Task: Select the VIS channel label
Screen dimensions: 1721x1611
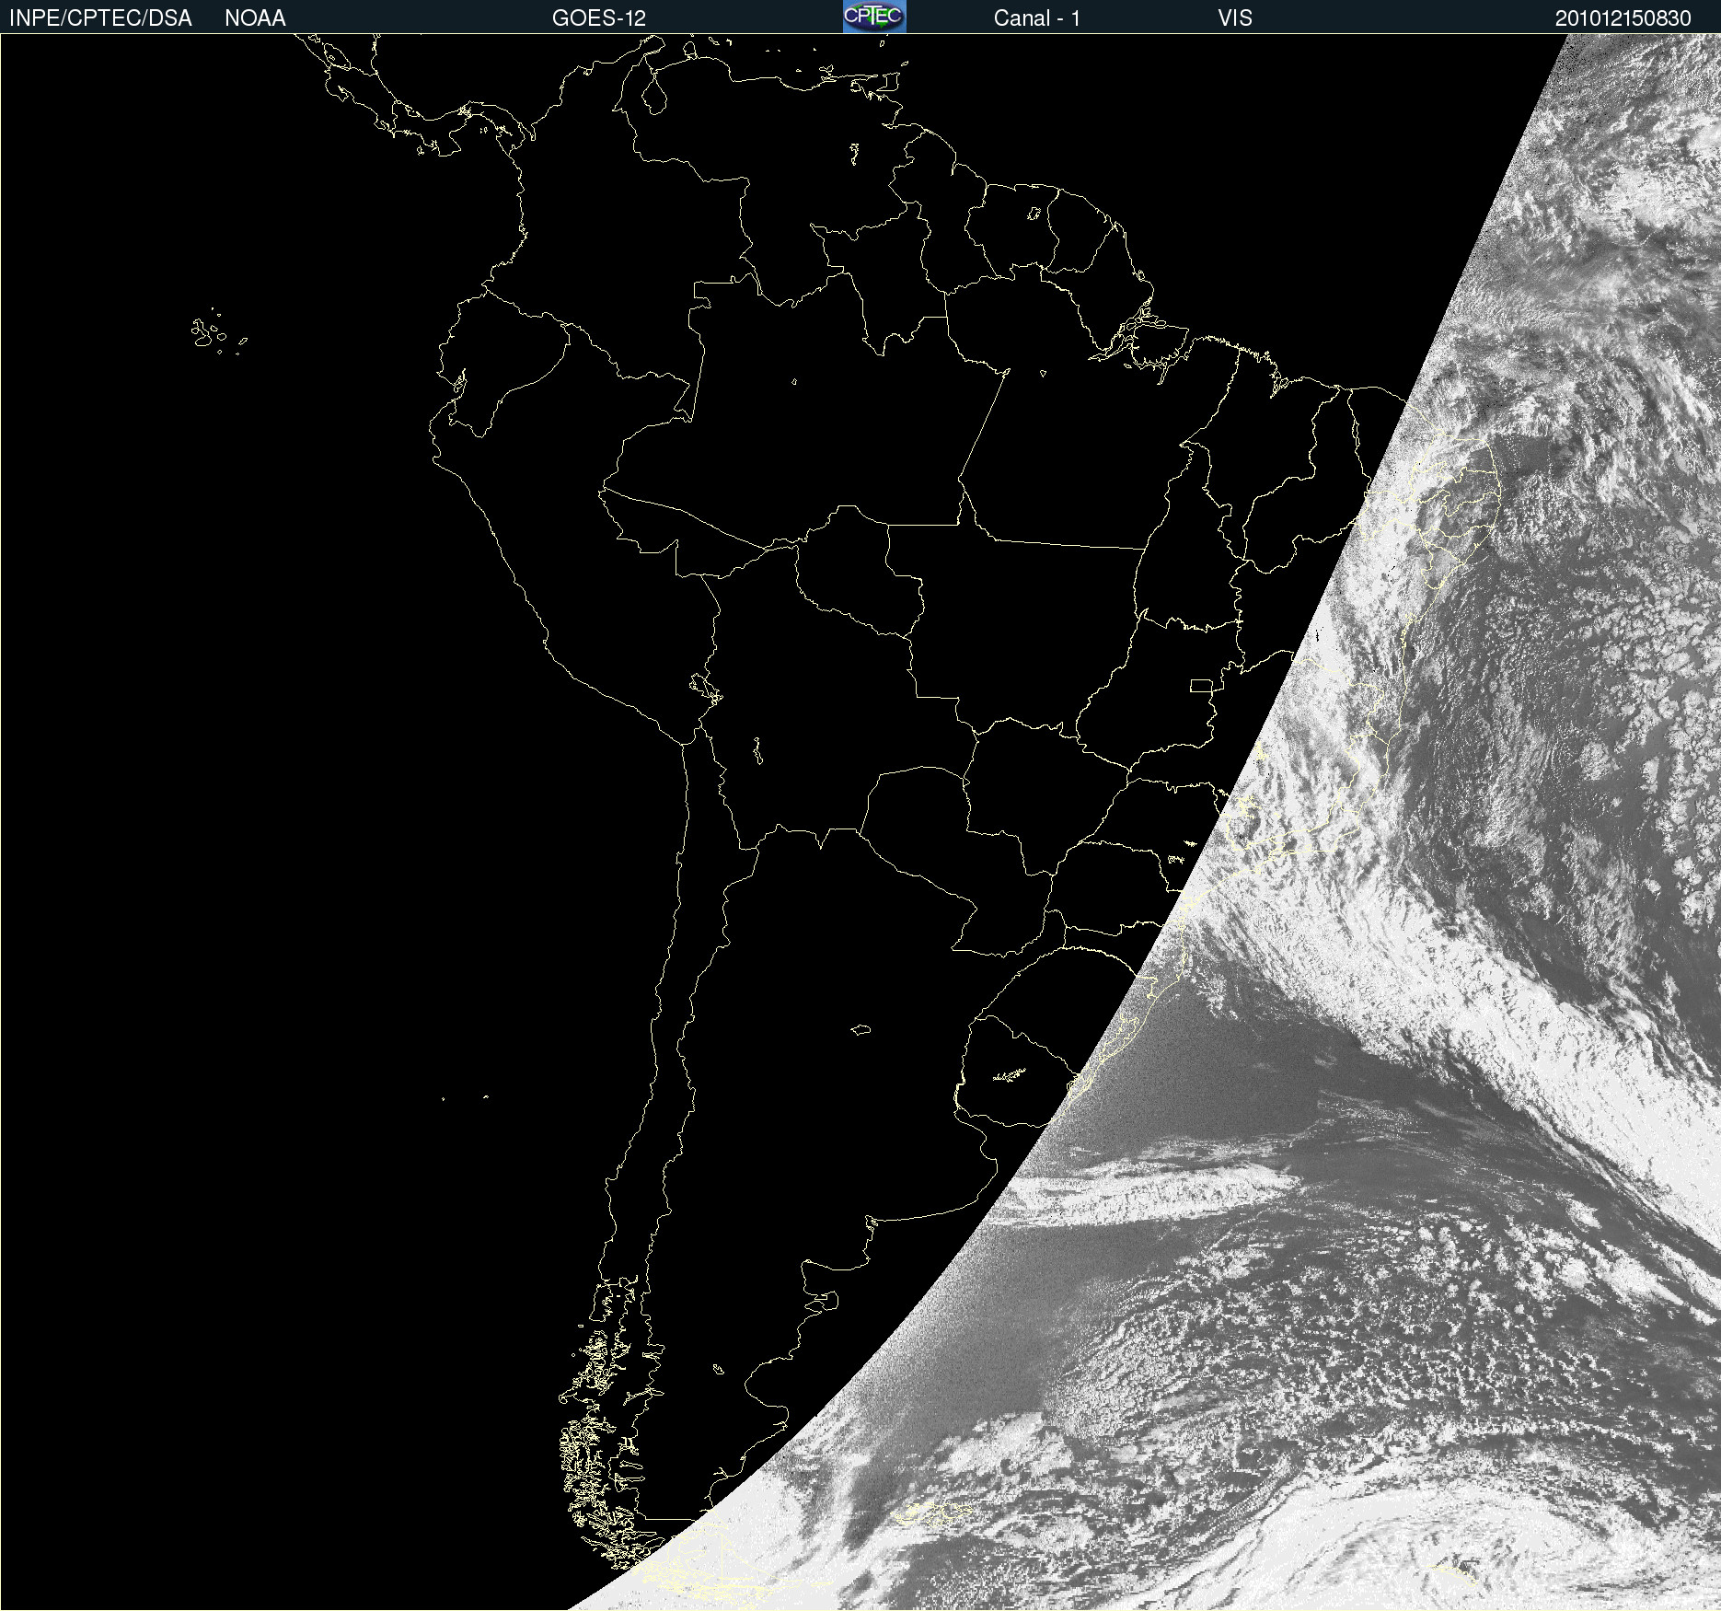Action: [1235, 18]
